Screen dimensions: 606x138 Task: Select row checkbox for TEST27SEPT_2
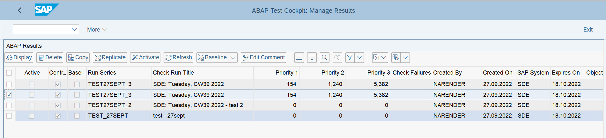(x=9, y=105)
